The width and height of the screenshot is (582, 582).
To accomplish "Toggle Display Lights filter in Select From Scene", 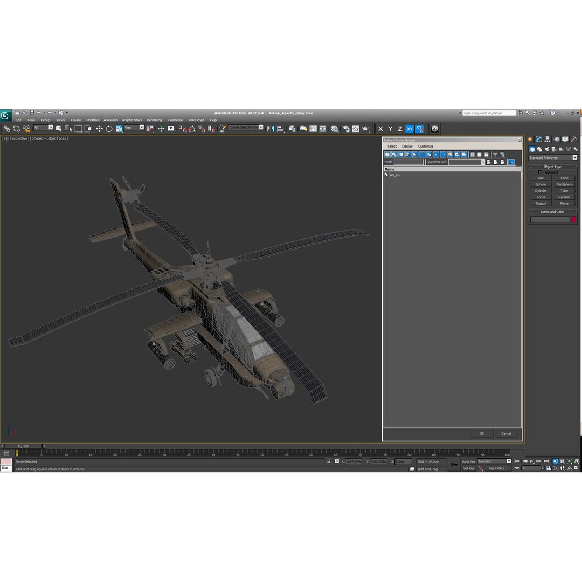I will click(x=401, y=155).
